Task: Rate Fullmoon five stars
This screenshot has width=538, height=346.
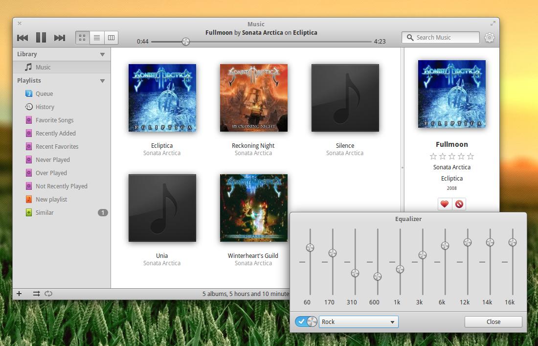Action: [471, 157]
